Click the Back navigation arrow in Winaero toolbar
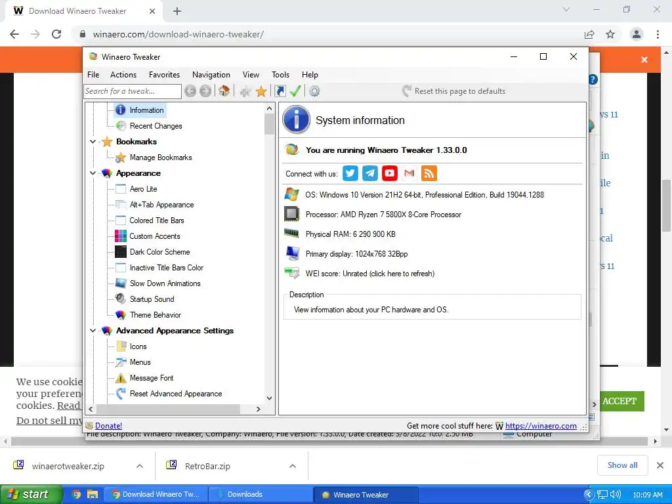This screenshot has width=672, height=504. tap(190, 91)
